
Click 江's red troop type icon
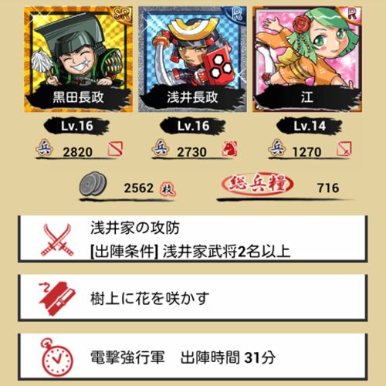344,149
